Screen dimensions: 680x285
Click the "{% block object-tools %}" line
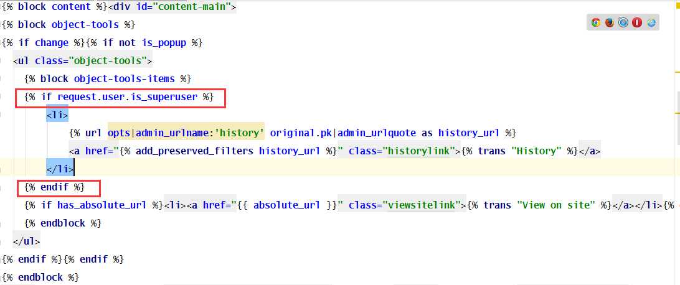pos(68,25)
